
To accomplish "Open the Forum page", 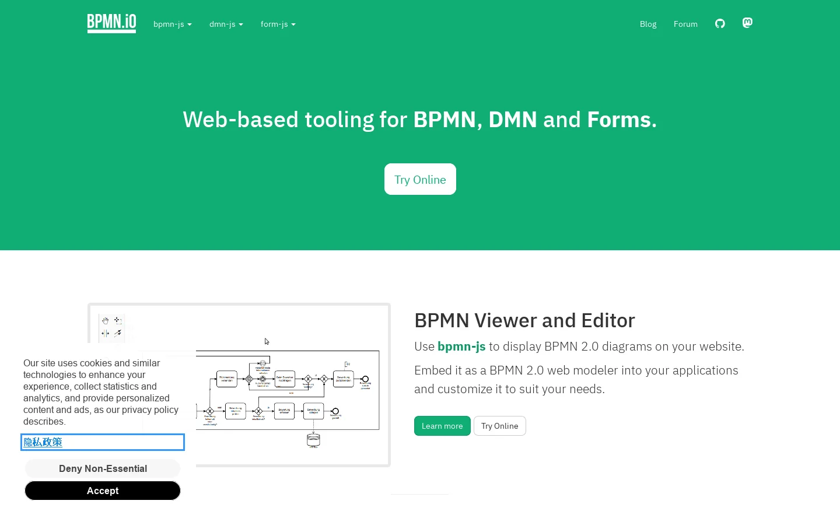I will tap(685, 24).
